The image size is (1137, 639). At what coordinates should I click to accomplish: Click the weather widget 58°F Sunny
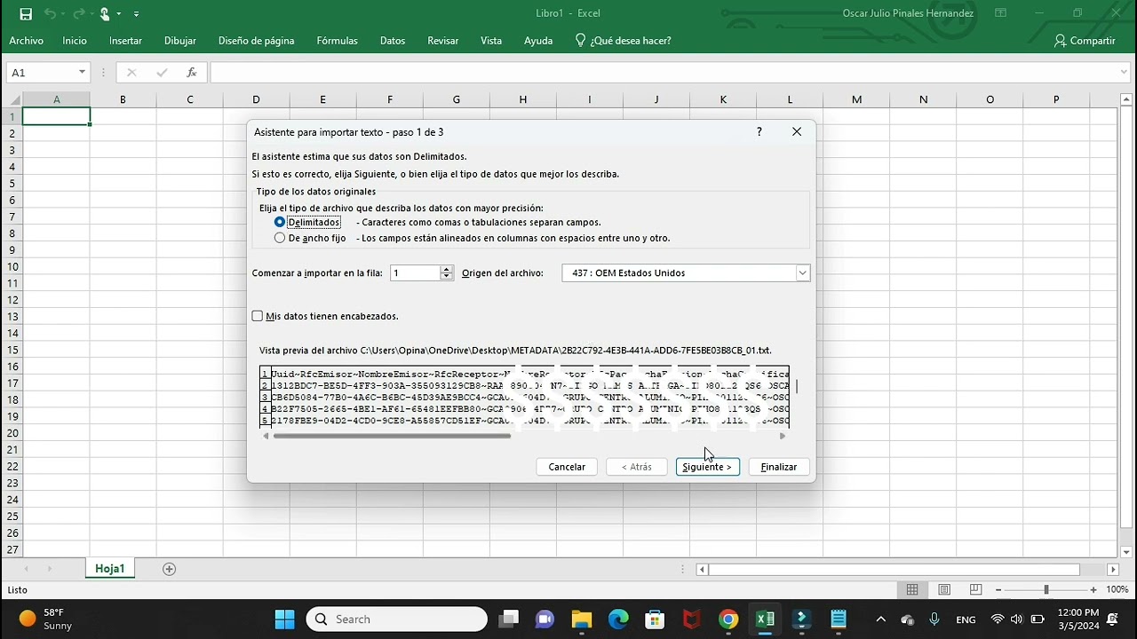[46, 619]
